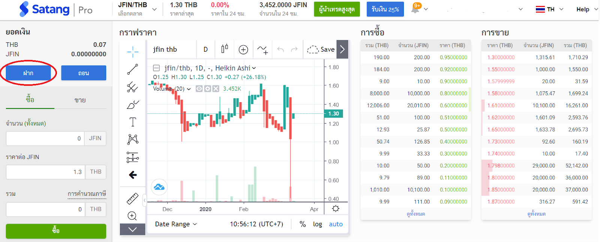
Task: Toggle percent scale on chart
Action: click(303, 224)
